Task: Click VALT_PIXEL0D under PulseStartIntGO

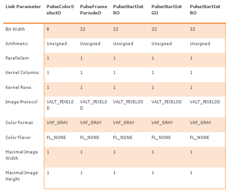Action: [166, 102]
